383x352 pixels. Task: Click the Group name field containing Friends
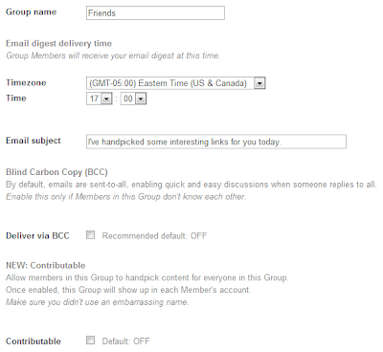coord(155,13)
